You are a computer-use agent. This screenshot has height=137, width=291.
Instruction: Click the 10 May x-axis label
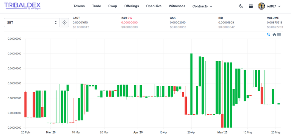coord(247,132)
